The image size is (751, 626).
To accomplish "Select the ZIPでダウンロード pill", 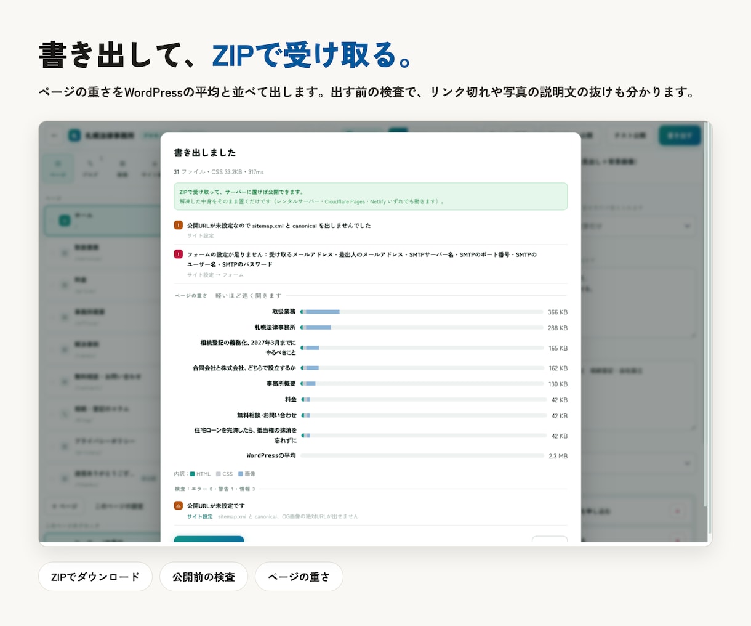I will (x=95, y=577).
